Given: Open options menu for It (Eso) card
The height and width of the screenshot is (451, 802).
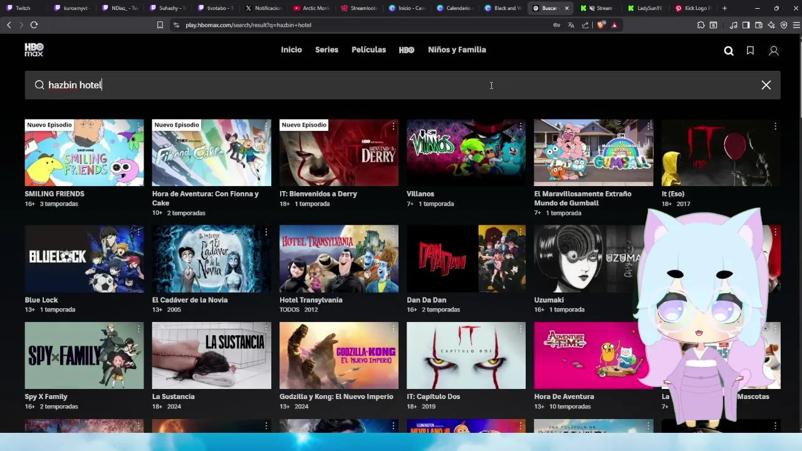Looking at the screenshot, I should click(x=775, y=127).
